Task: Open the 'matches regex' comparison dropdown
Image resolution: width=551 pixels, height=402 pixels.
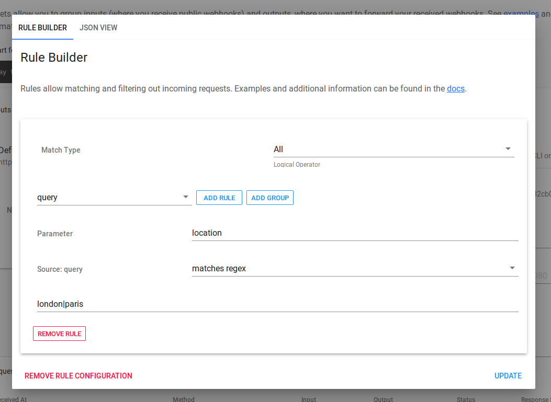Action: [355, 268]
